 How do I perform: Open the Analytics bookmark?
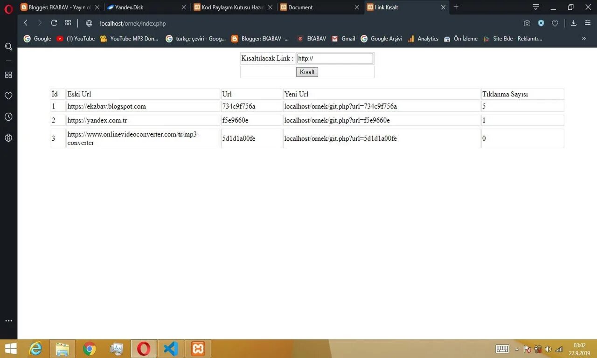click(x=423, y=39)
